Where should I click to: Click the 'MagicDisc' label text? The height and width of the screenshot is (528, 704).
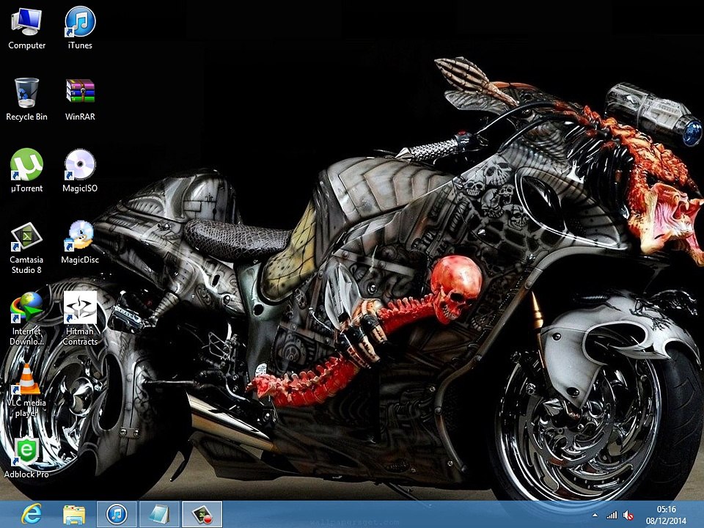pyautogui.click(x=80, y=260)
